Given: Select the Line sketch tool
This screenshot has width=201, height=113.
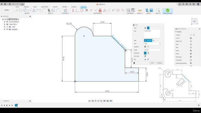Looking at the screenshot, I should (x=16, y=10).
